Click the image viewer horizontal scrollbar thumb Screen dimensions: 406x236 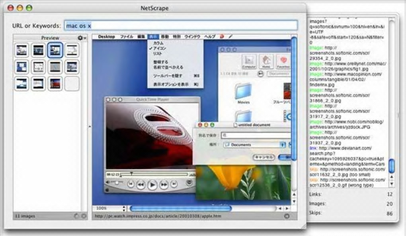181,208
